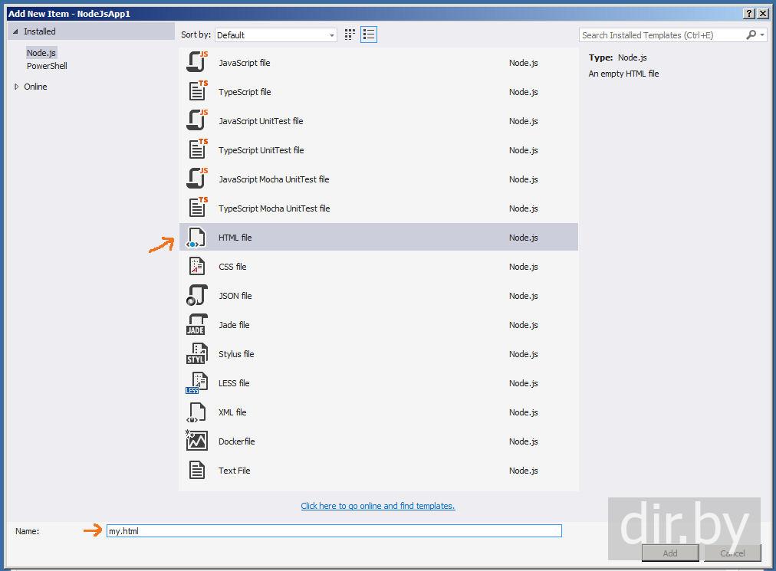The image size is (776, 571).
Task: Select the 'Text File' template name
Action: [x=234, y=471]
